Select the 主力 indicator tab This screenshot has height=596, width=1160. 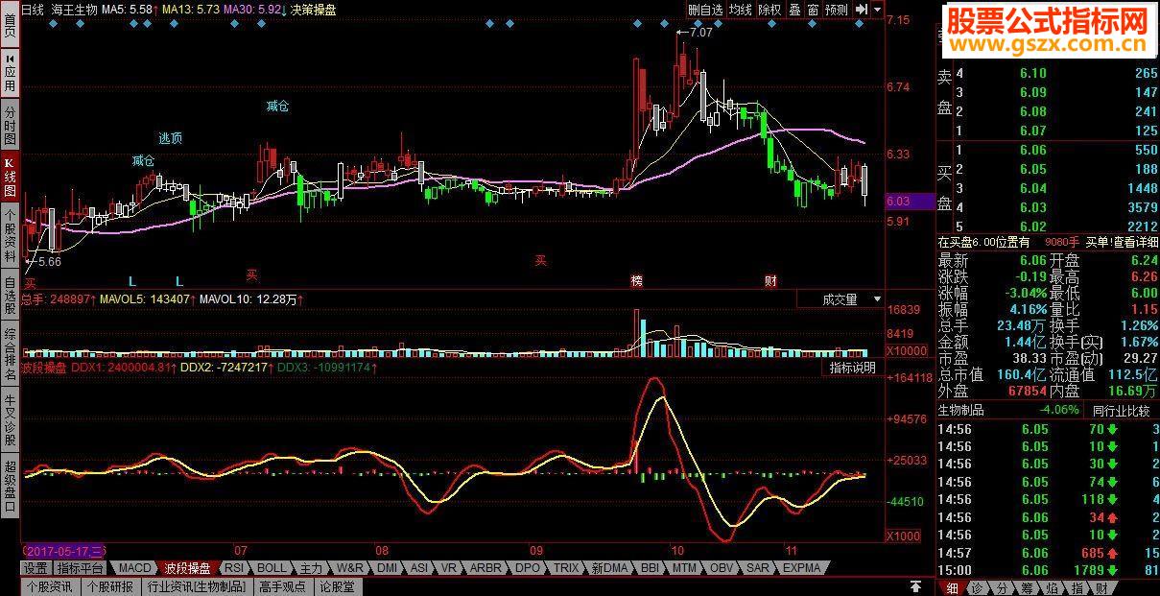point(311,568)
